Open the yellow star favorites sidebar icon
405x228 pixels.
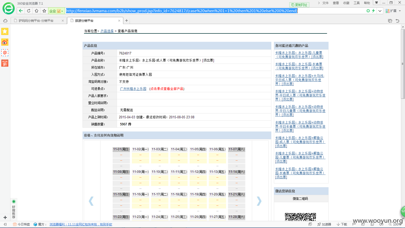tap(5, 31)
